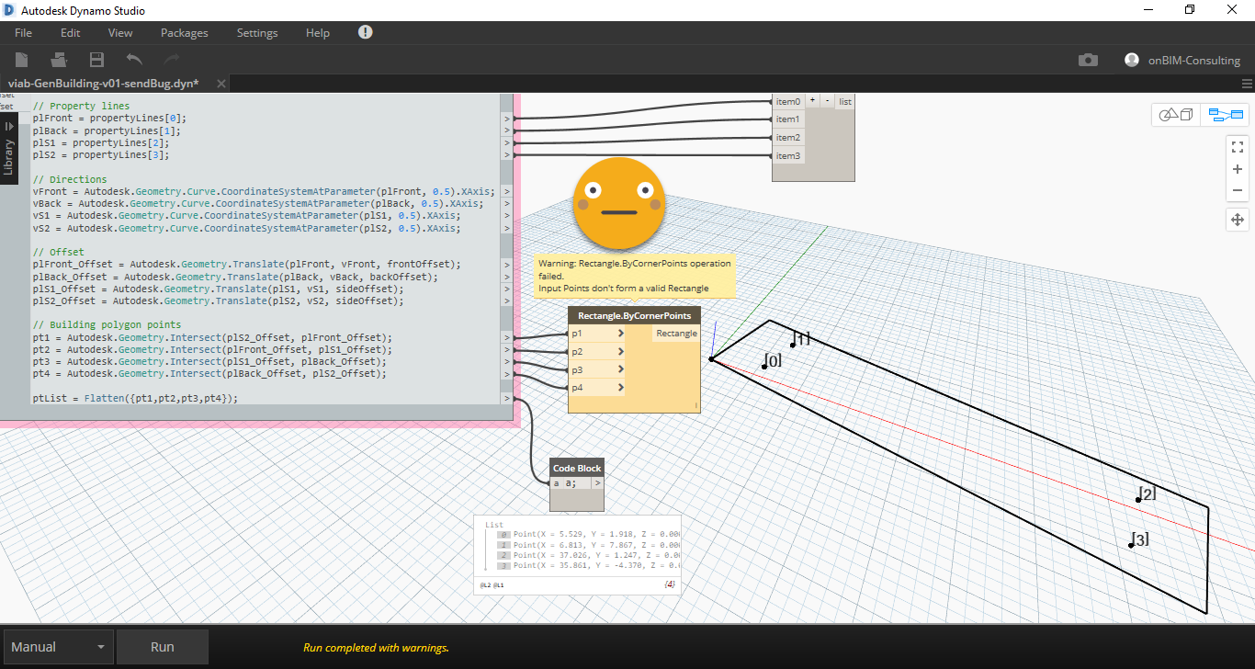Save the graph using the toolbar icon
Viewport: 1255px width, 669px height.
click(96, 60)
